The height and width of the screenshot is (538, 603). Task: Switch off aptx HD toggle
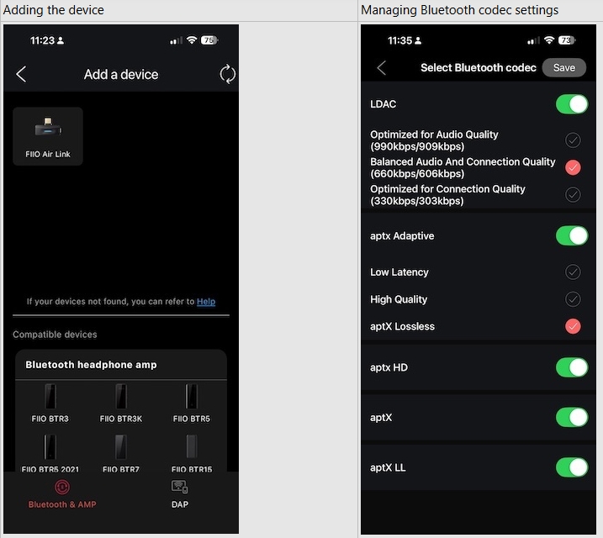(x=572, y=367)
